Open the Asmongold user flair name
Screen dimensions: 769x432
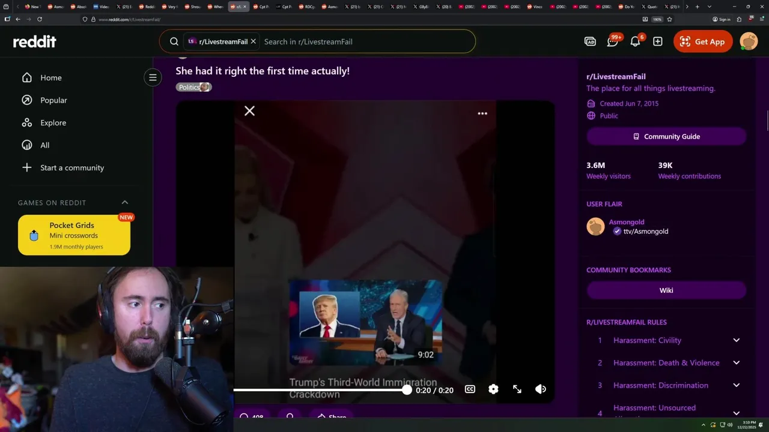626,222
